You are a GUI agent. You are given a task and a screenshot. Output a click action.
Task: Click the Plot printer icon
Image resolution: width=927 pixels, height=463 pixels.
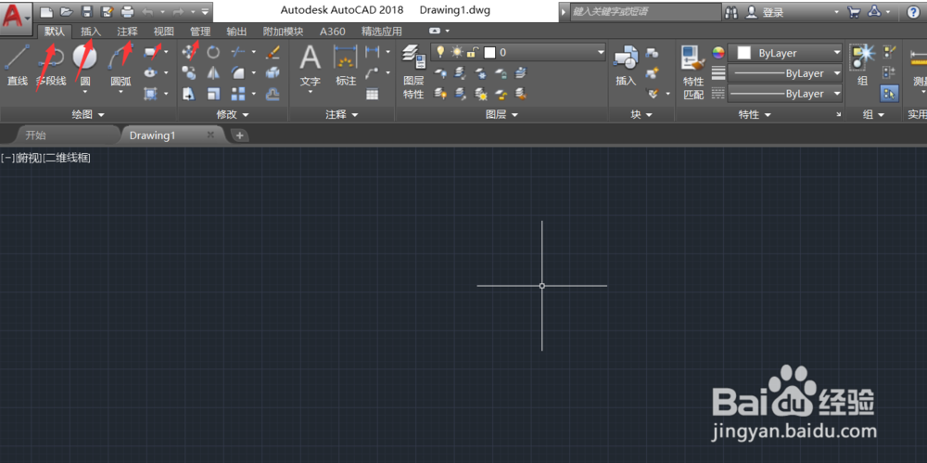point(126,11)
